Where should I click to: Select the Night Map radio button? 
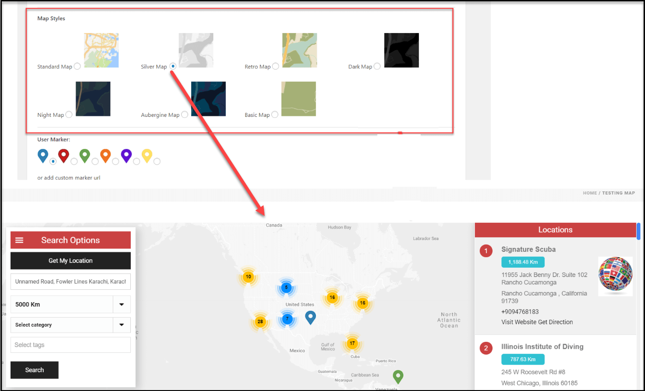pos(69,115)
